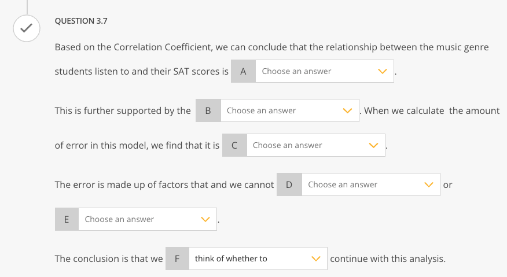Click the gray 'E' label badge
Image resolution: width=507 pixels, height=277 pixels.
click(67, 219)
